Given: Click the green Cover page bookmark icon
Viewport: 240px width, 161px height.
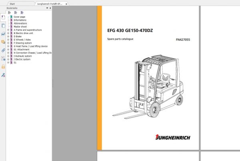Looking at the screenshot, I should [x=11, y=17].
